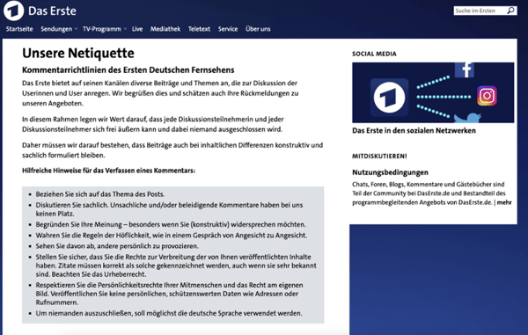Open 'Das Erste in den sozialen Netzwerken' link
Screen dimensions: 528x335
click(414, 130)
